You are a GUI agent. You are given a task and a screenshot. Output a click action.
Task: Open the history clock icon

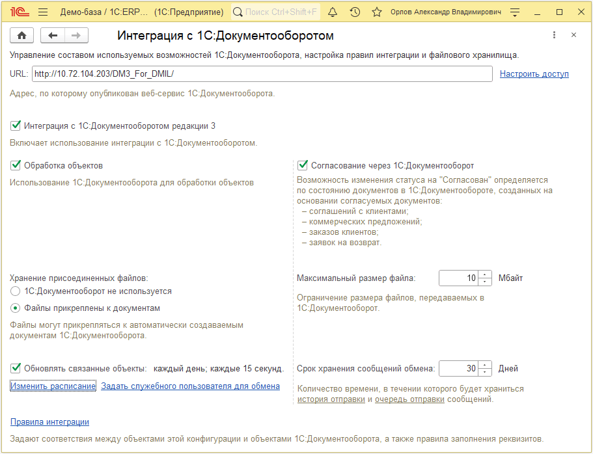coord(355,12)
